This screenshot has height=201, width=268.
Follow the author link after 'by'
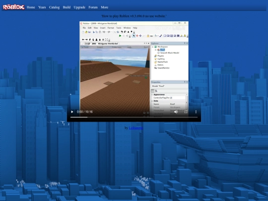pos(136,128)
